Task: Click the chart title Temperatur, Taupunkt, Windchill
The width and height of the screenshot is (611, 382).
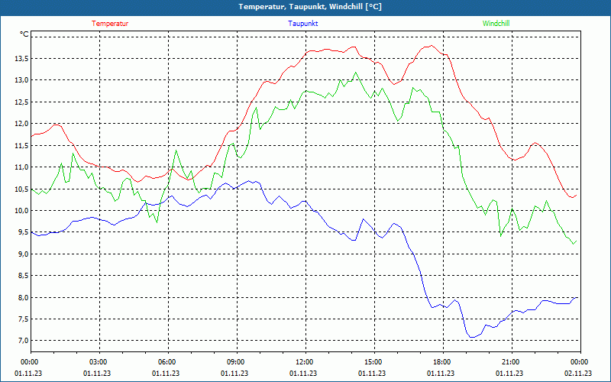Action: (x=310, y=7)
